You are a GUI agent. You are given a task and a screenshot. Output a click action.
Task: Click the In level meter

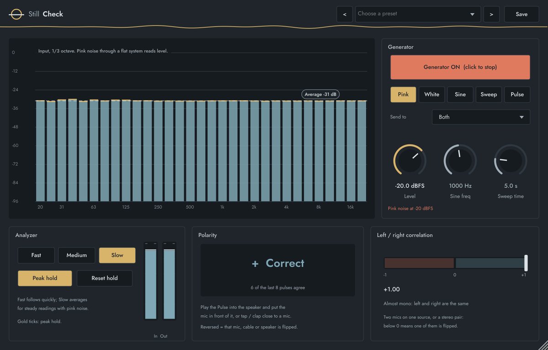151,281
